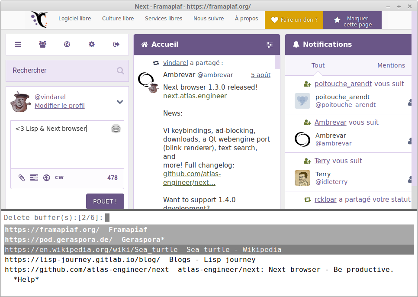Select the framapiaf.org Framapiaf buffer row
Screen dimensions: 418x297
(x=209, y=229)
